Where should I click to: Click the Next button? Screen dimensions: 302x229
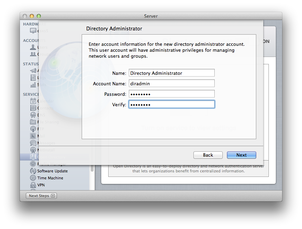(x=242, y=155)
